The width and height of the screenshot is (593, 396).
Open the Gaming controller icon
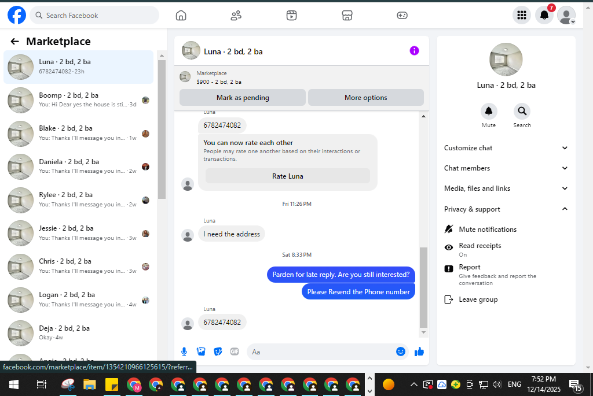(402, 16)
